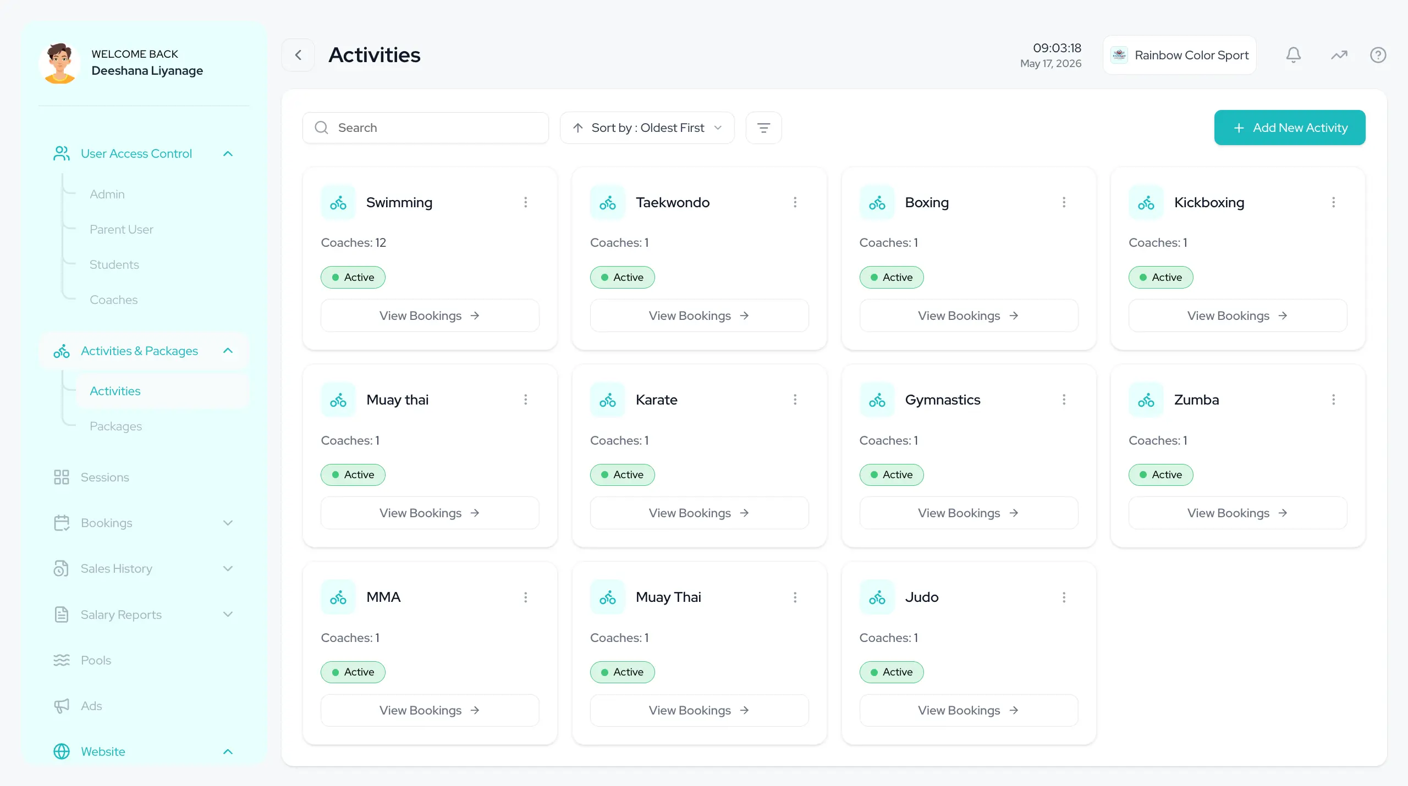The image size is (1408, 786).
Task: View Bookings for Gymnastics
Action: pyautogui.click(x=969, y=513)
